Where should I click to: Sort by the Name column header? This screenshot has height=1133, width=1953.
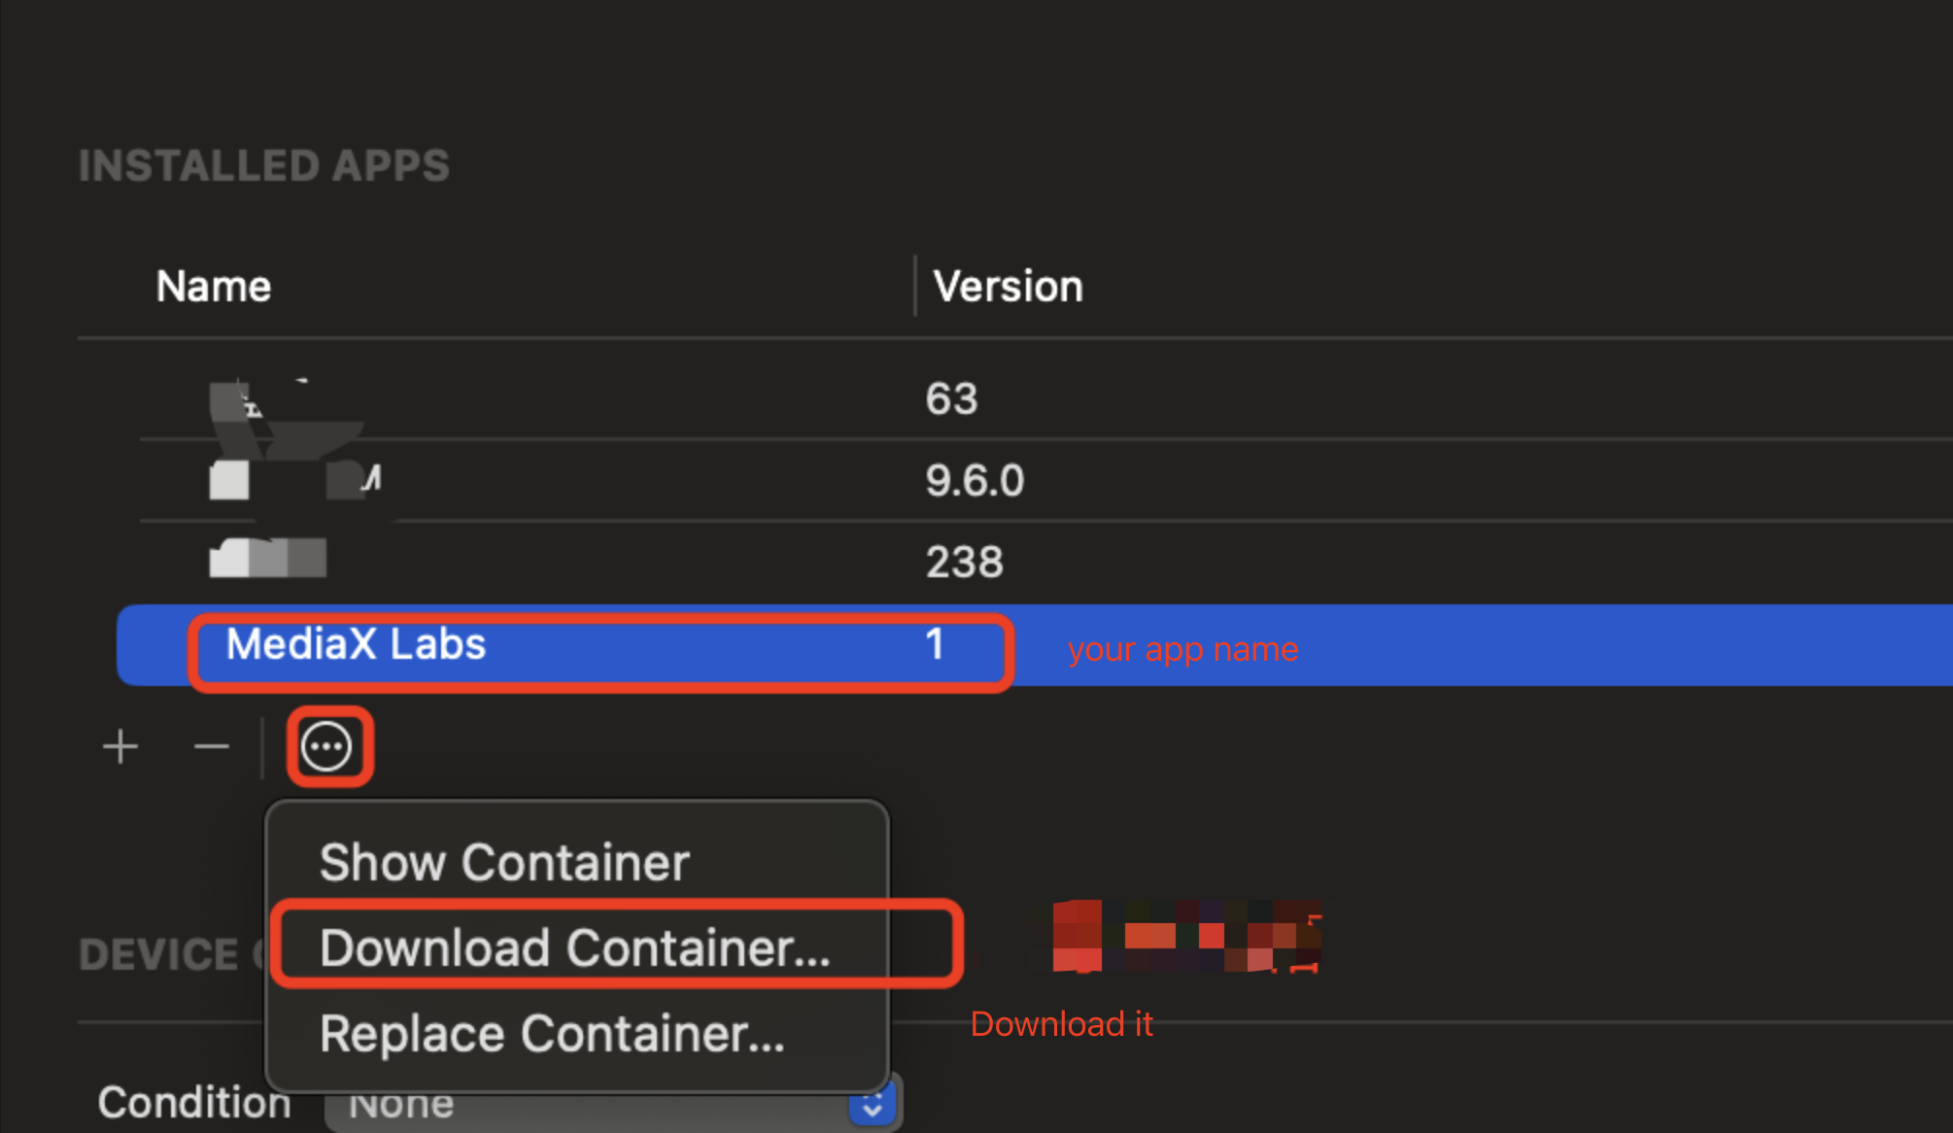[214, 287]
